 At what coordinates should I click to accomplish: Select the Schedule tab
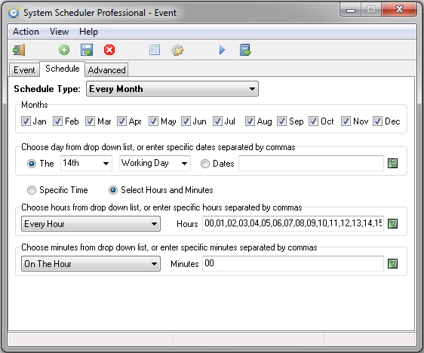coord(63,69)
